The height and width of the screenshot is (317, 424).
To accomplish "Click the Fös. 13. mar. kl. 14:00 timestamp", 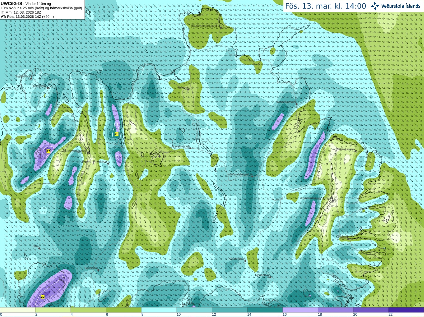I will click(x=326, y=6).
